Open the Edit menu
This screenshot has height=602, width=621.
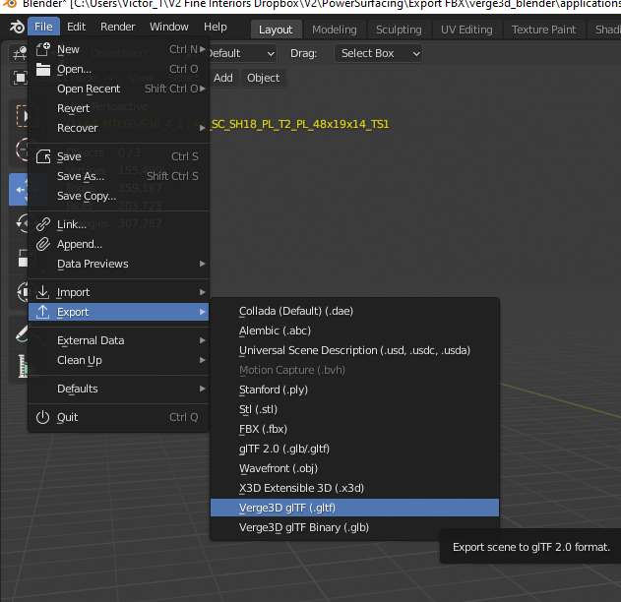pos(76,27)
